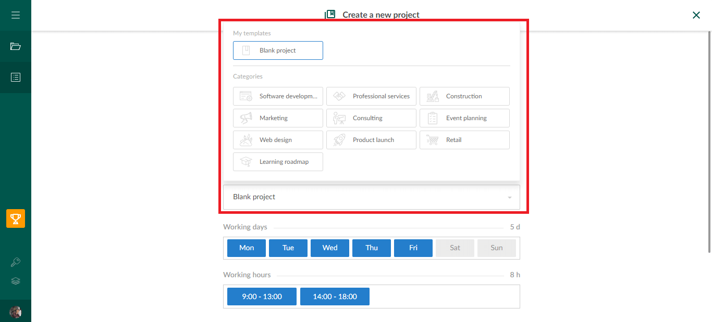Close the Create a new project window

[x=696, y=15]
